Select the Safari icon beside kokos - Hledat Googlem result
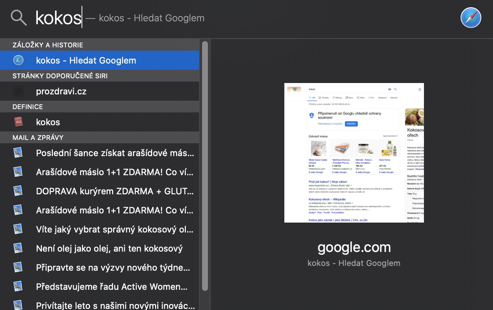The width and height of the screenshot is (493, 310). tap(18, 60)
